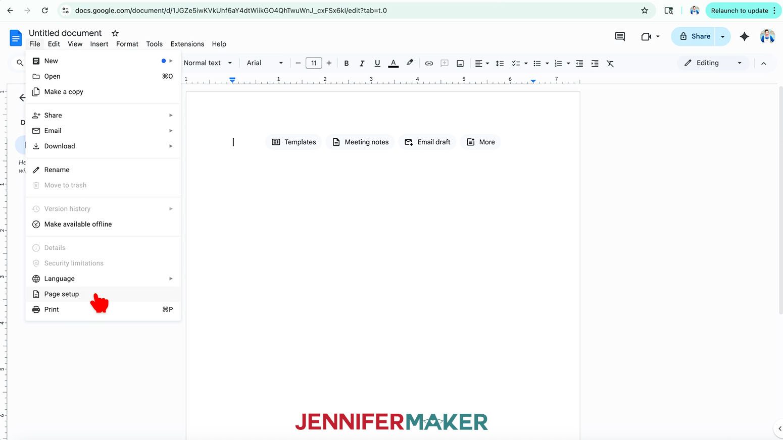Viewport: 783px width, 440px height.
Task: Toggle italic formatting
Action: [362, 63]
